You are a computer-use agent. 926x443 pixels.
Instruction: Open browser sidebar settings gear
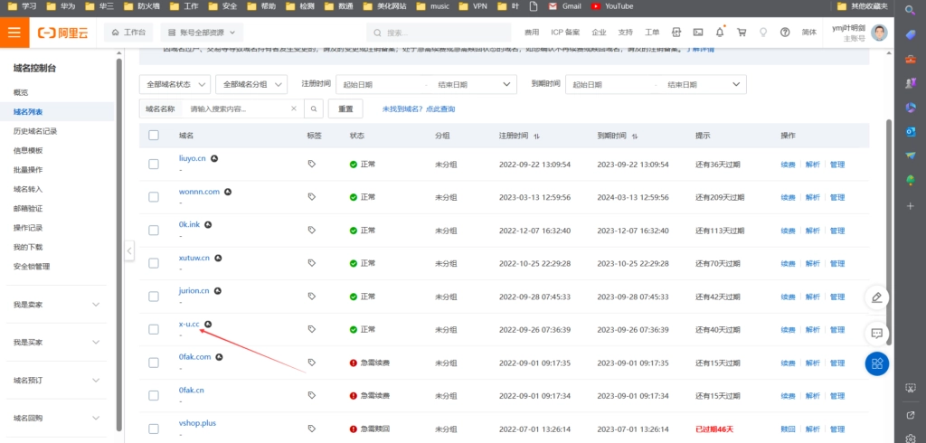910,438
